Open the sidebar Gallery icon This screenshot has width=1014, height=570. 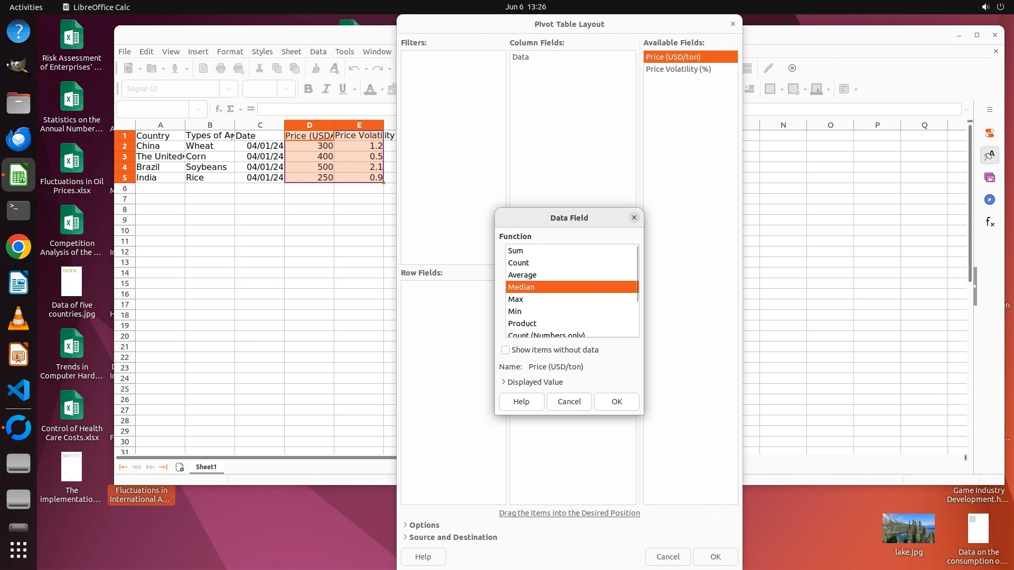pyautogui.click(x=990, y=178)
